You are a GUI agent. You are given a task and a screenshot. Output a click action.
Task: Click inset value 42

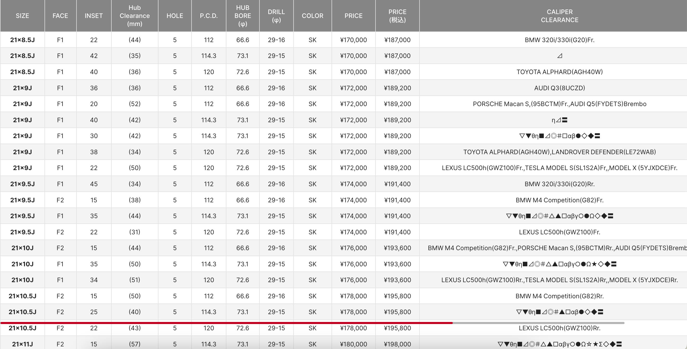click(x=94, y=56)
